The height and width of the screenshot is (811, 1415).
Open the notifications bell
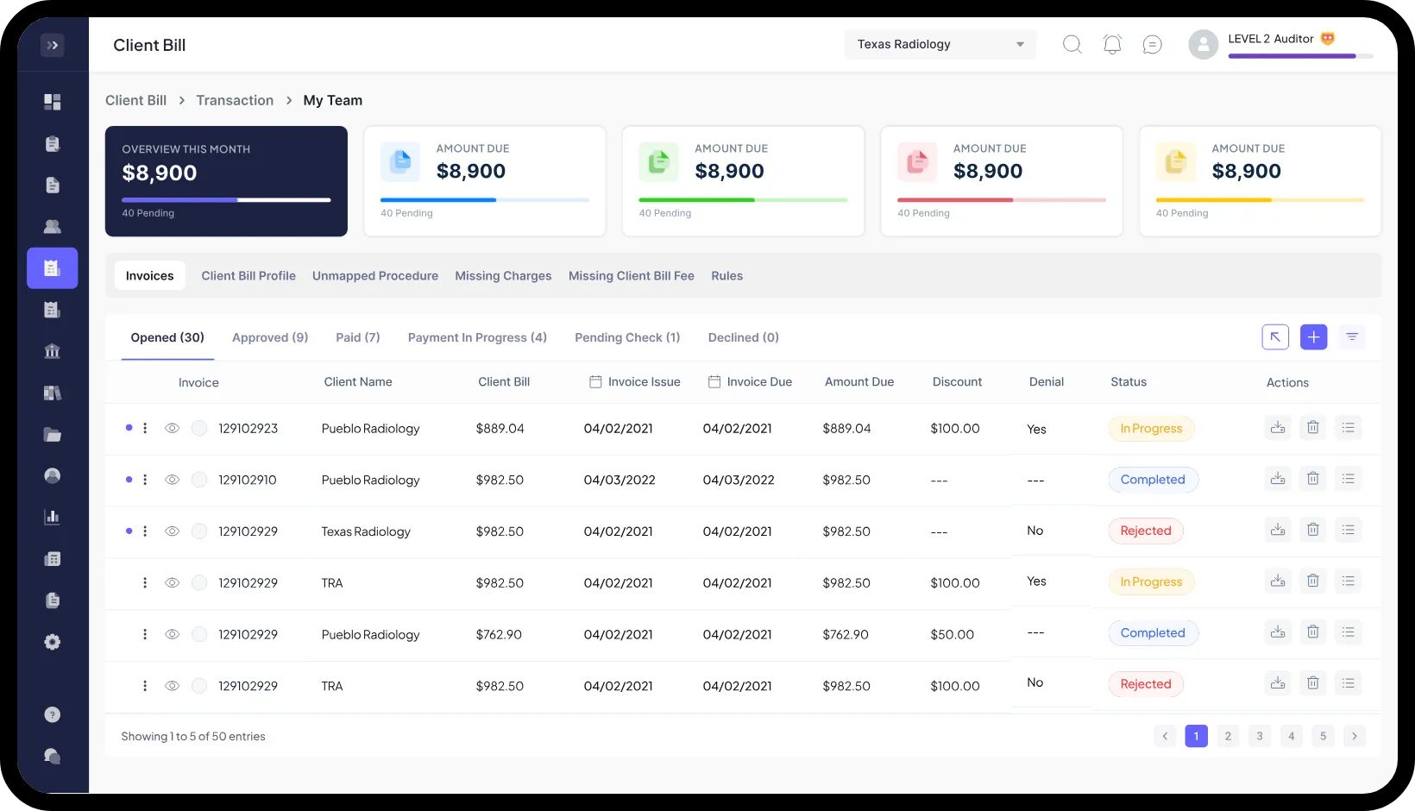point(1112,45)
